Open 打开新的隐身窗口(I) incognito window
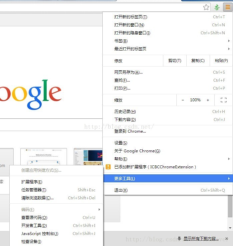Screen dimensions: 233x246 tap(168, 33)
